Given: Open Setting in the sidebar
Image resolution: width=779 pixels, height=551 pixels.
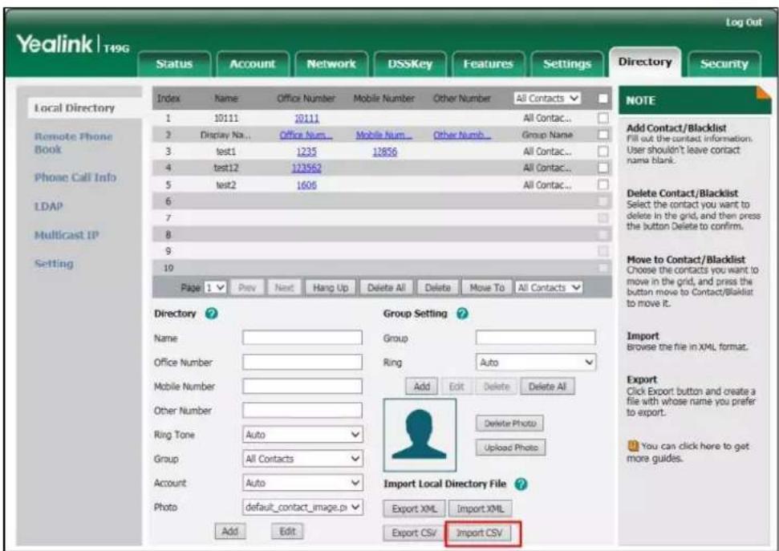Looking at the screenshot, I should [x=54, y=264].
